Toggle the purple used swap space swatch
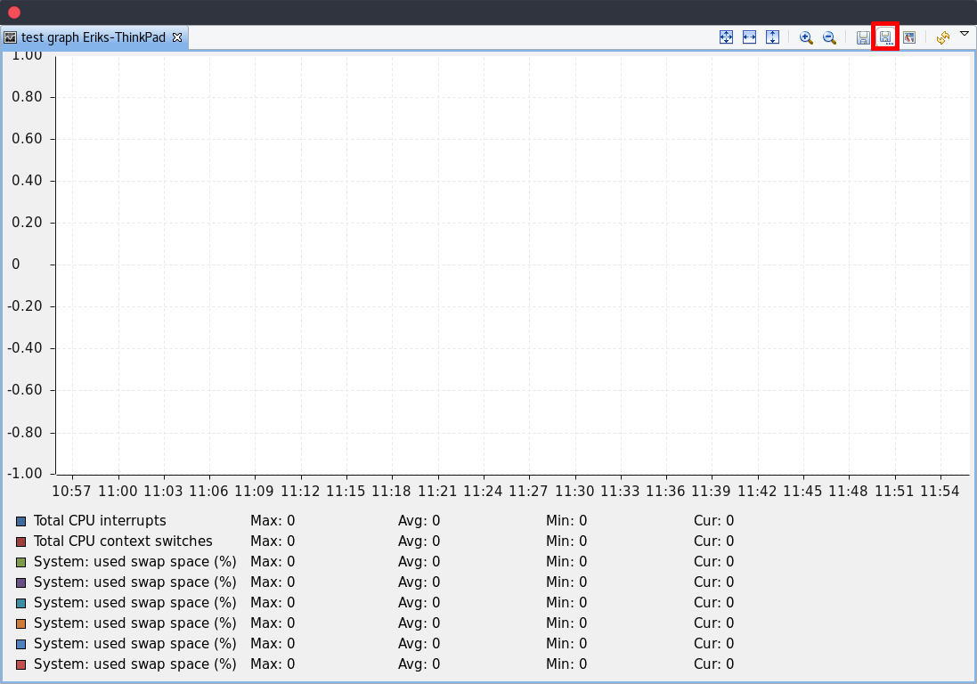 point(19,582)
